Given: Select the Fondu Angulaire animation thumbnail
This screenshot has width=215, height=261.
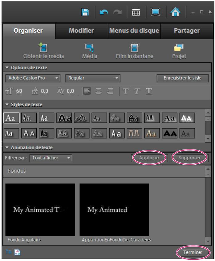Looking at the screenshot, I should pyautogui.click(x=40, y=209).
